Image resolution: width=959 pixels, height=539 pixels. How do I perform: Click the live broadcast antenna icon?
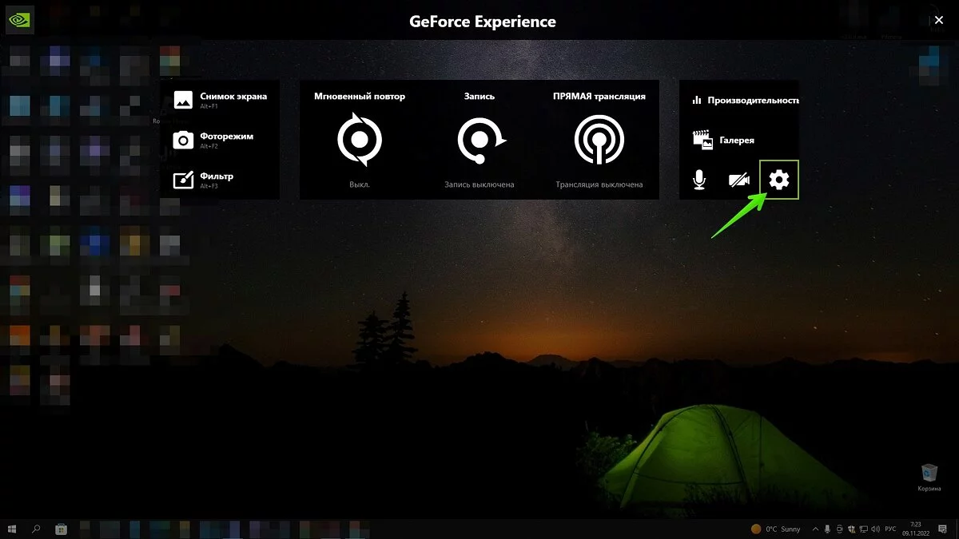[599, 141]
